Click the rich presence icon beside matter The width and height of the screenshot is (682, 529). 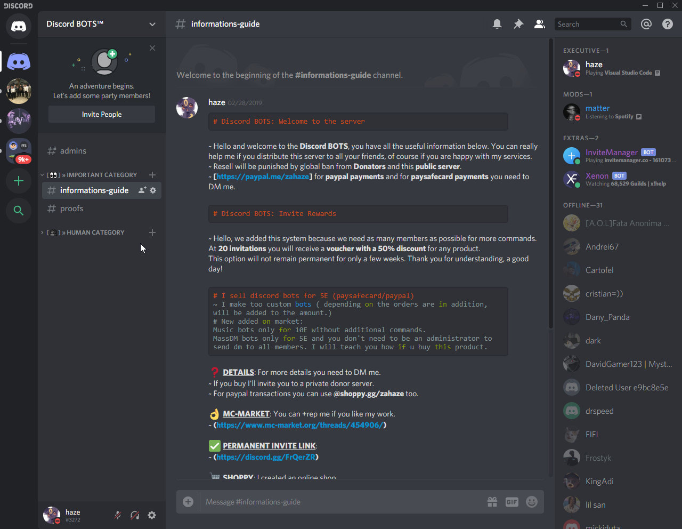(639, 117)
